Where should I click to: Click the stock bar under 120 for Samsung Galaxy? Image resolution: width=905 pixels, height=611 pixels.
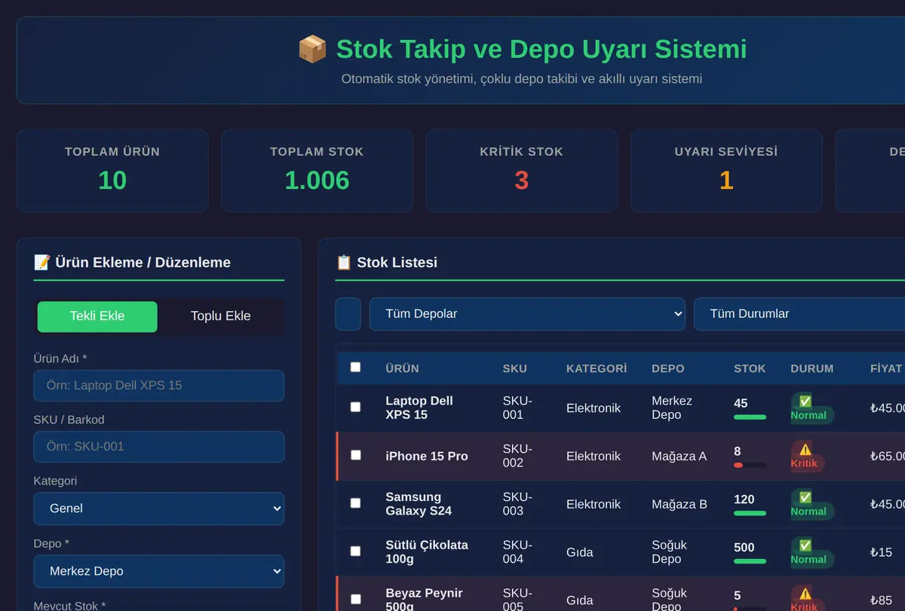pyautogui.click(x=750, y=514)
